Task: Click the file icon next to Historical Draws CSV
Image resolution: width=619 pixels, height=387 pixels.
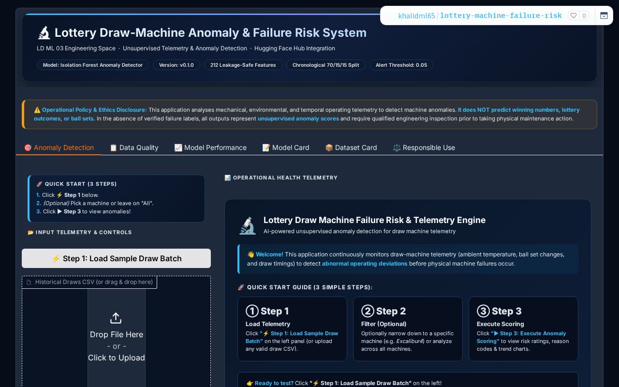Action: click(x=29, y=282)
